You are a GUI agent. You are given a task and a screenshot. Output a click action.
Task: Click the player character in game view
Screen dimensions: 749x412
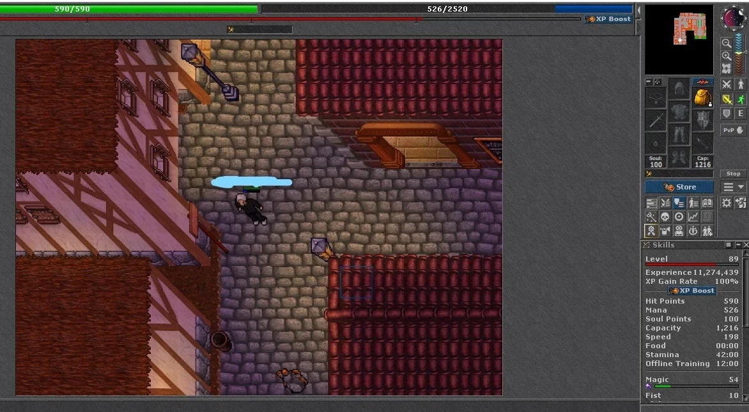coord(251,208)
